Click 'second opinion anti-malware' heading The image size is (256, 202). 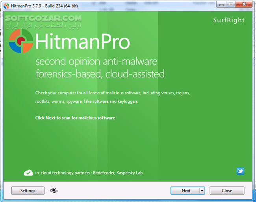click(x=96, y=62)
